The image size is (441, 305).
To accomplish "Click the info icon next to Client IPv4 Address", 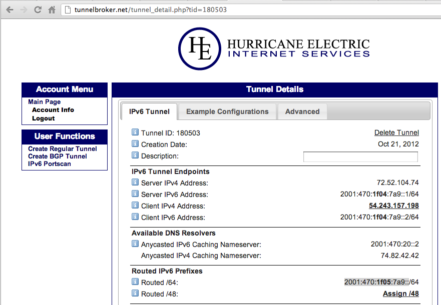I will [135, 205].
